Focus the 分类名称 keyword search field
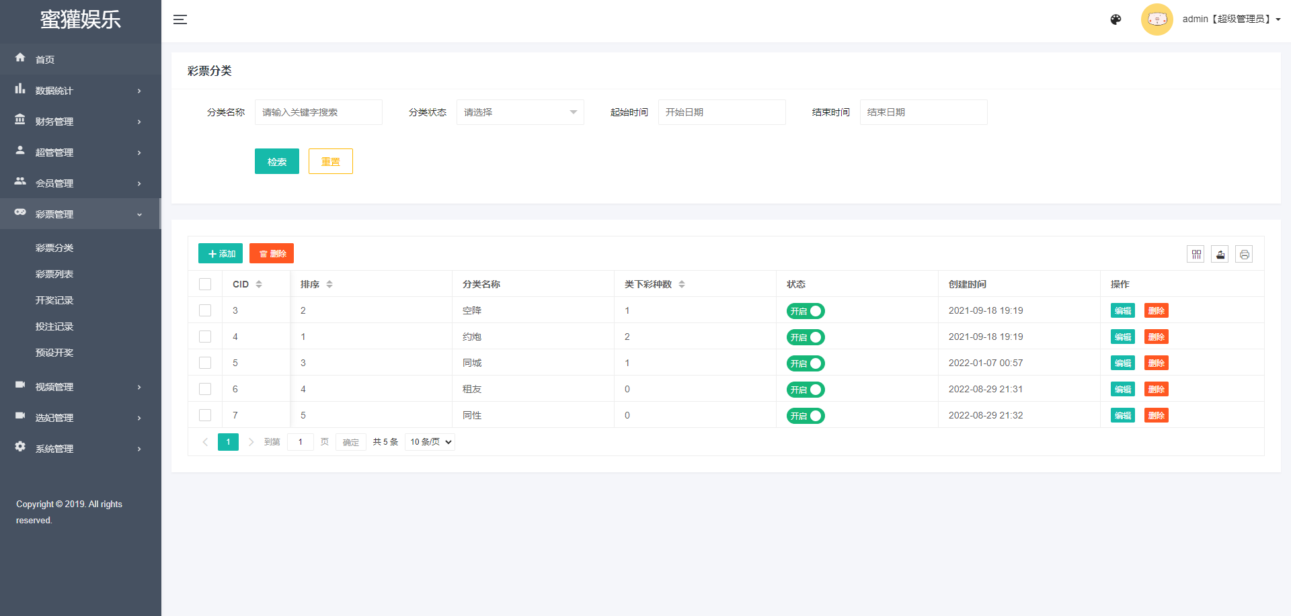Viewport: 1291px width, 616px height. click(318, 112)
